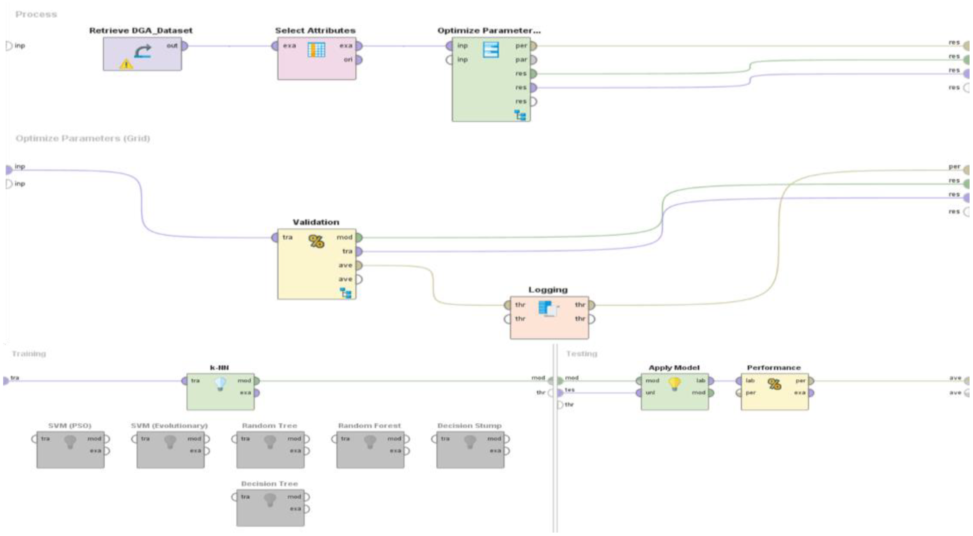Click the warning icon on Retrieve DGA_Dataset

(126, 64)
